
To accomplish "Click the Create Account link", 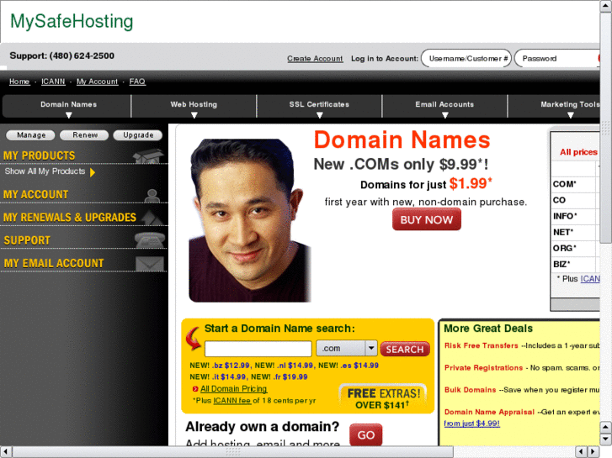I will [x=315, y=59].
